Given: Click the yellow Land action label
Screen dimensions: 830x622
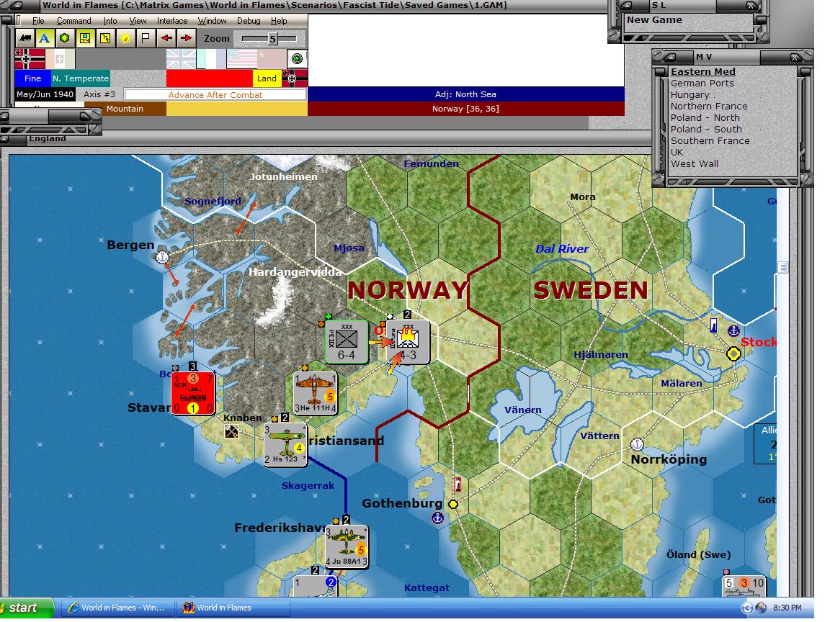Looking at the screenshot, I should (x=267, y=78).
